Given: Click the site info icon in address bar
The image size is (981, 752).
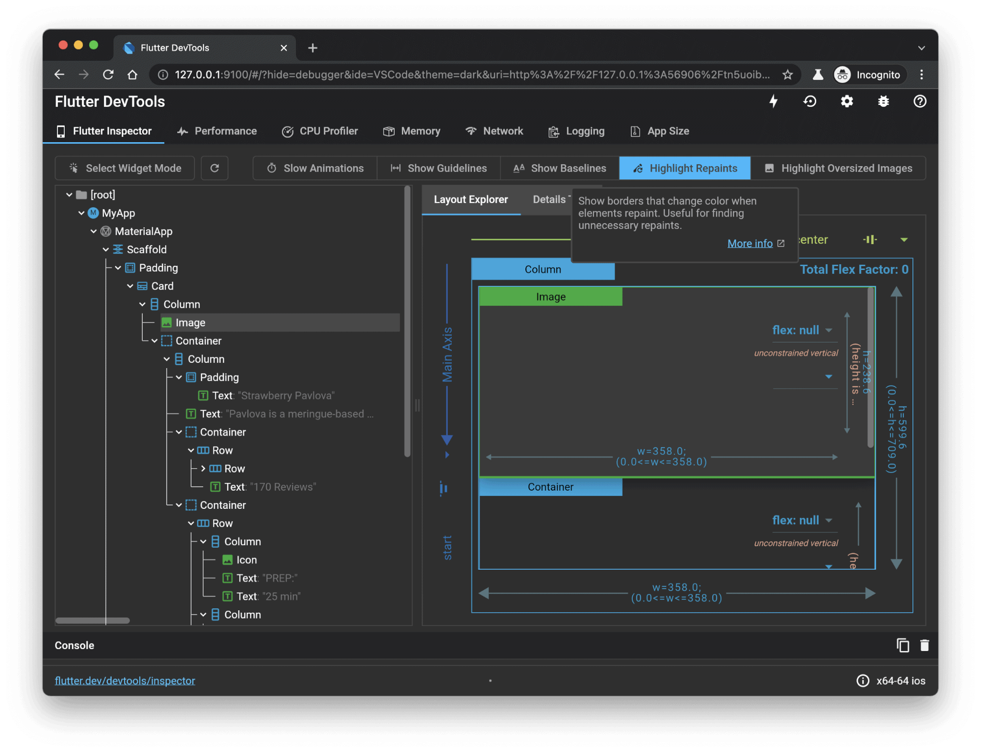Looking at the screenshot, I should tap(163, 75).
